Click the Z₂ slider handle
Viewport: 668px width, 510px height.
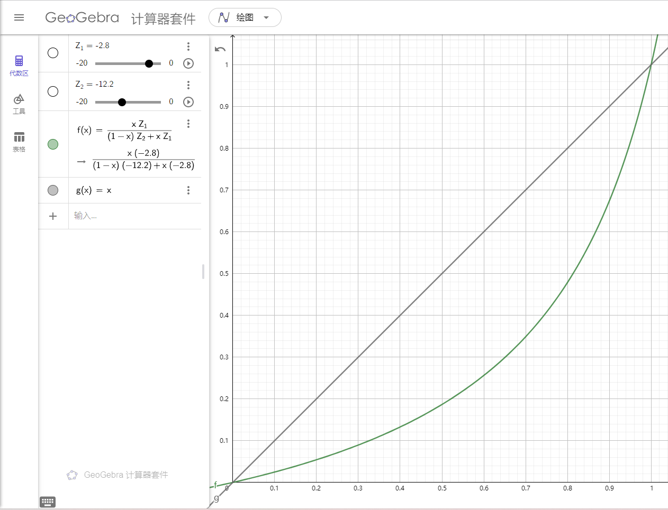click(122, 102)
